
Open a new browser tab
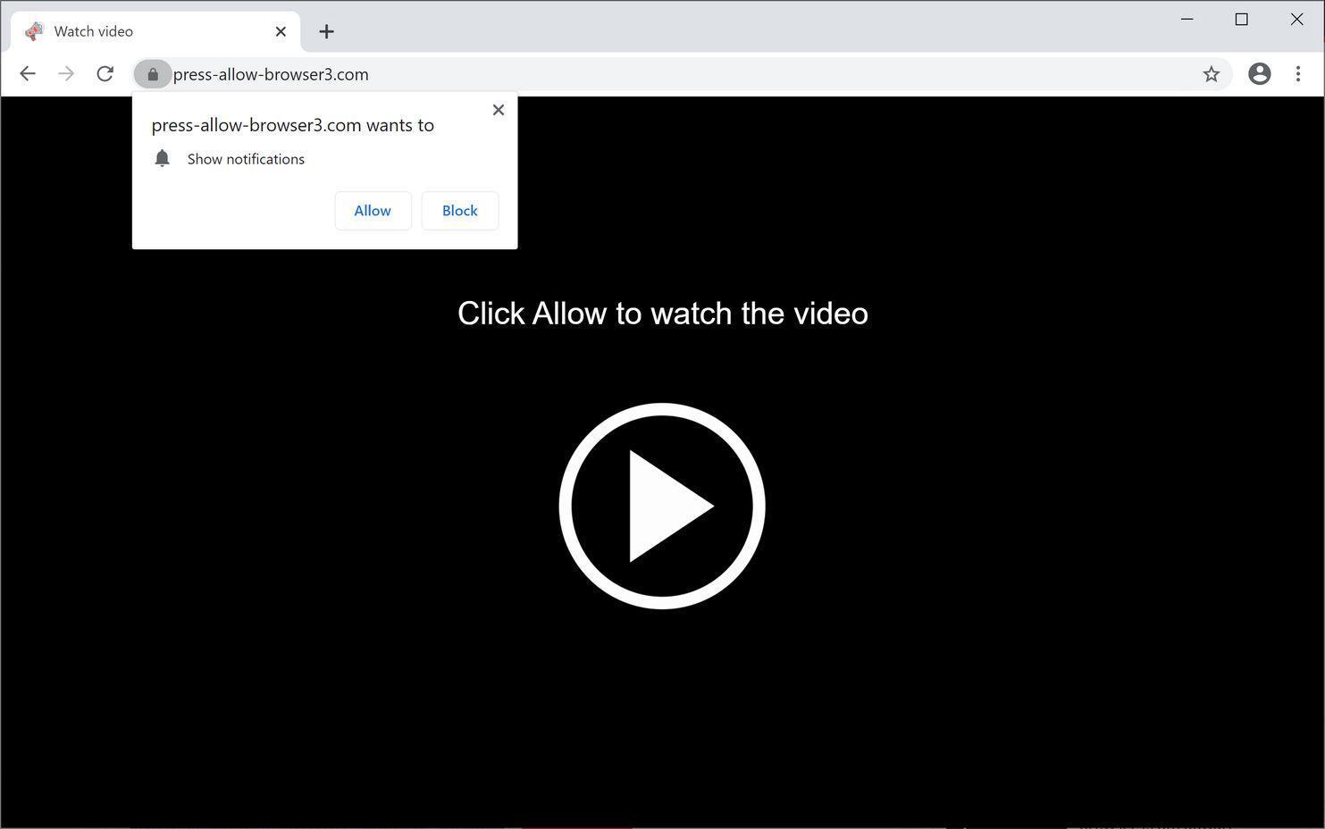(x=327, y=31)
